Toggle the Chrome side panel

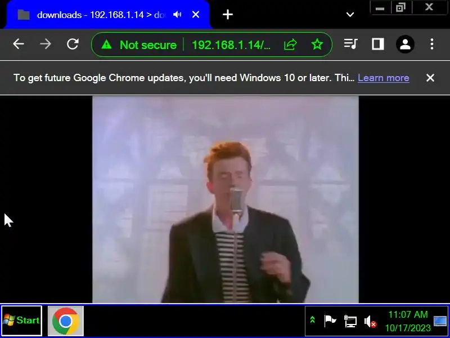[377, 45]
